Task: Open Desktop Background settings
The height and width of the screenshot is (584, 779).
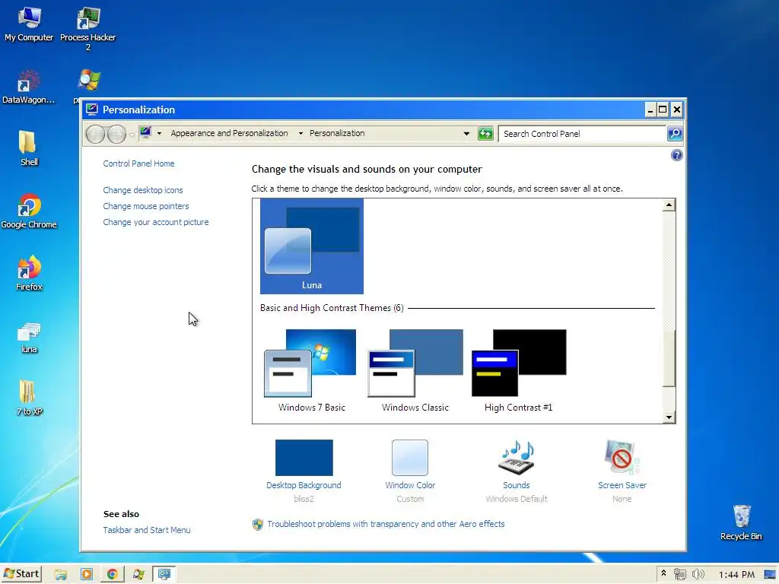Action: coord(304,471)
